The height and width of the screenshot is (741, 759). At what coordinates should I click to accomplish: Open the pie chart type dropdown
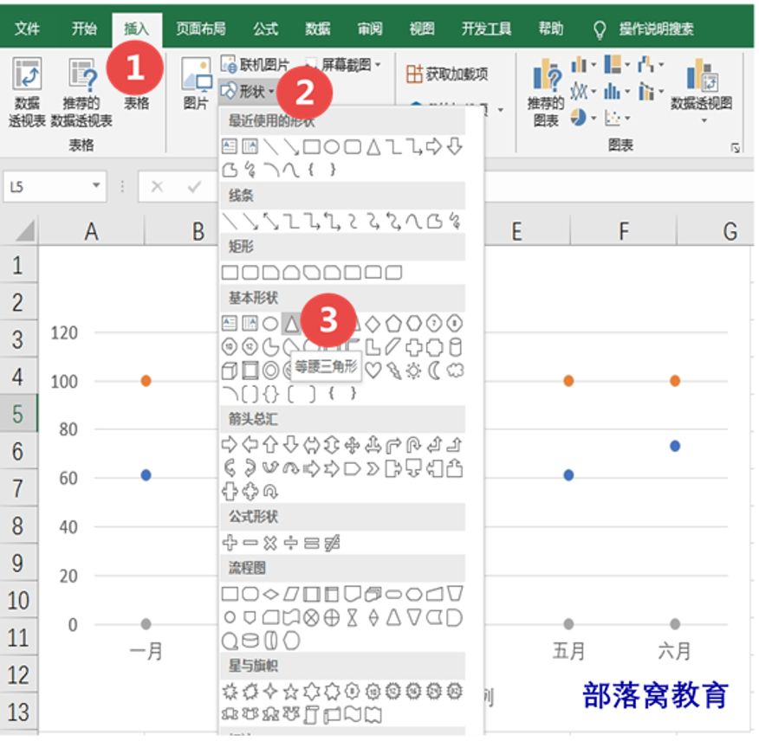pos(583,118)
